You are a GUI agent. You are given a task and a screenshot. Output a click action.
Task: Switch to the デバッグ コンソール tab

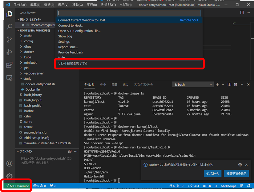point(143,84)
